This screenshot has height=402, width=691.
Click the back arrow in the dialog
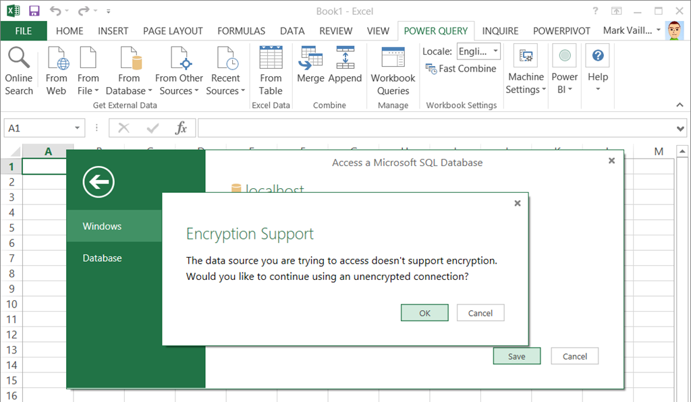pos(99,181)
